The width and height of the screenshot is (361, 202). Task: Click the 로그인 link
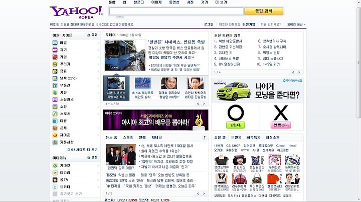[209, 24]
